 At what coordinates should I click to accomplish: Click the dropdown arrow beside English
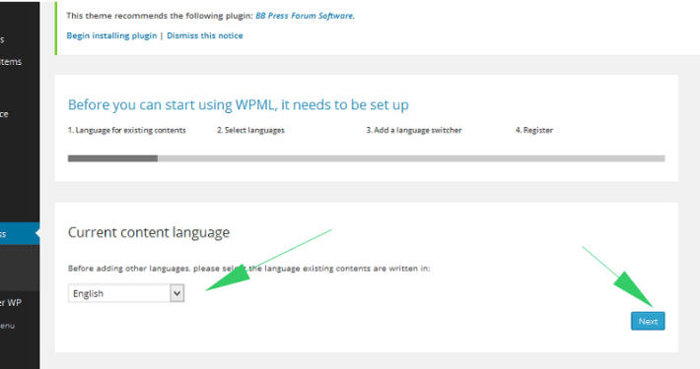pyautogui.click(x=177, y=293)
